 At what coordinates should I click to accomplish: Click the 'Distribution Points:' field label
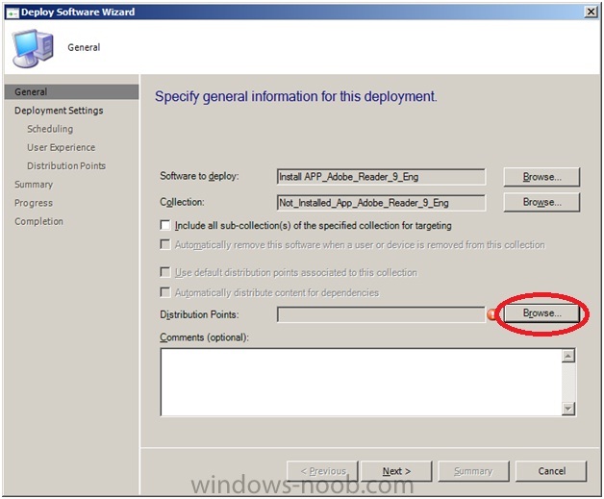199,314
